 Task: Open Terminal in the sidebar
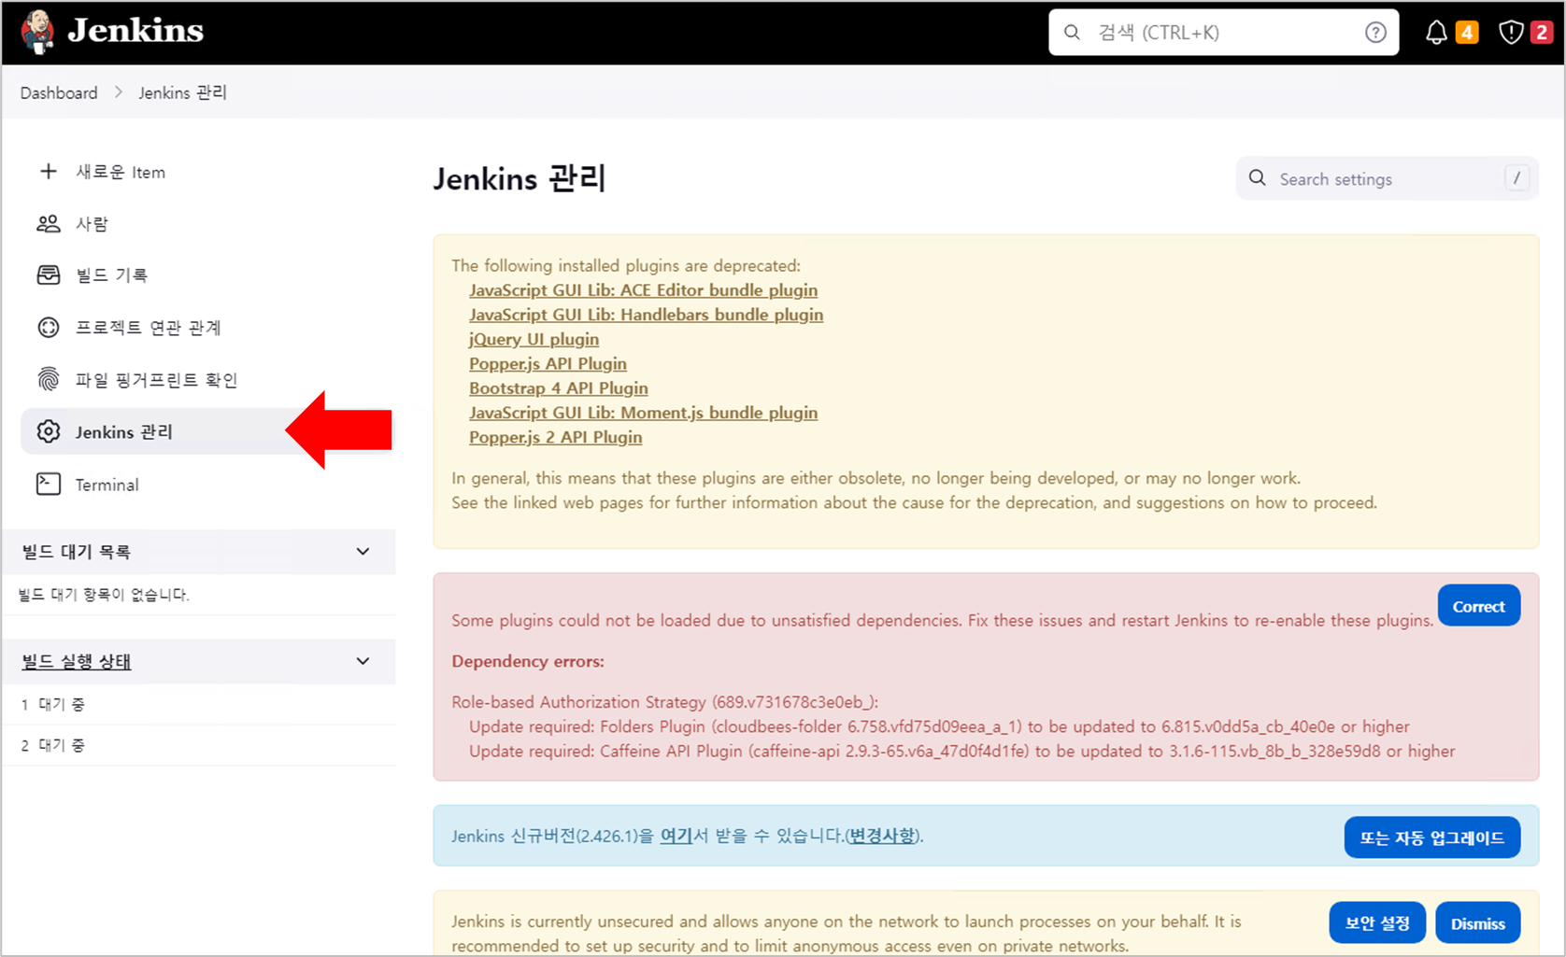click(207, 485)
